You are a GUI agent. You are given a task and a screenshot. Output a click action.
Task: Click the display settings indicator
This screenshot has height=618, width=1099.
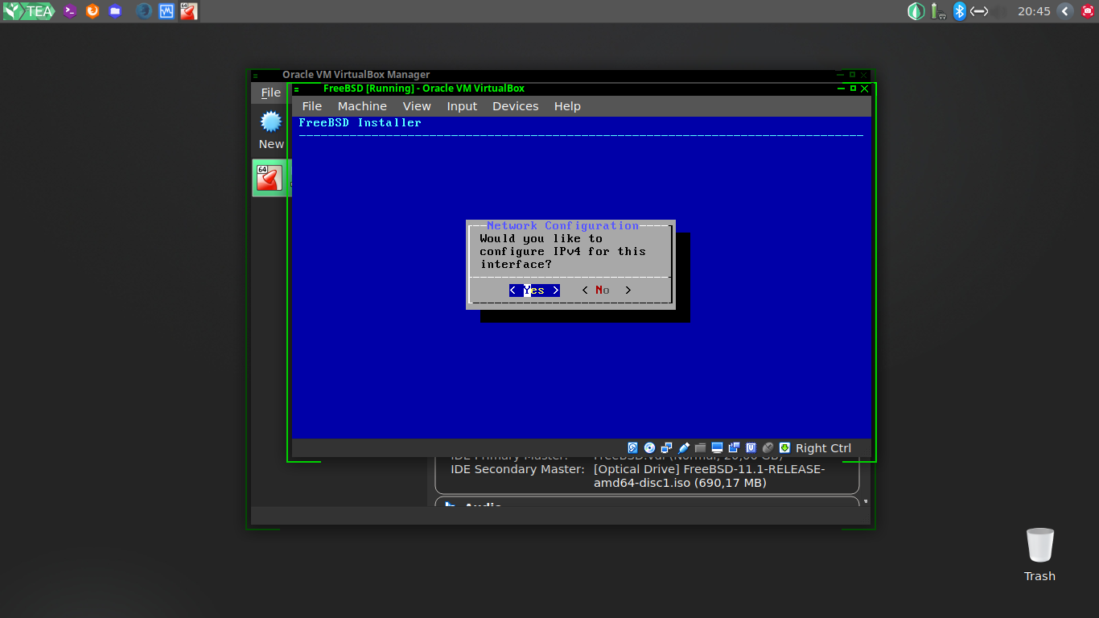[718, 448]
